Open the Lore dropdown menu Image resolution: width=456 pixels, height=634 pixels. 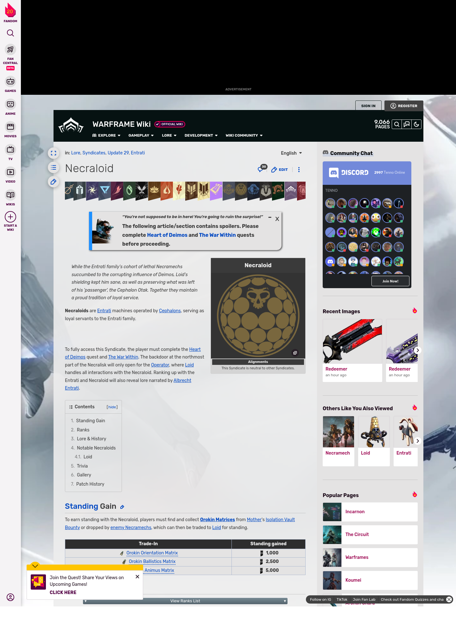169,135
